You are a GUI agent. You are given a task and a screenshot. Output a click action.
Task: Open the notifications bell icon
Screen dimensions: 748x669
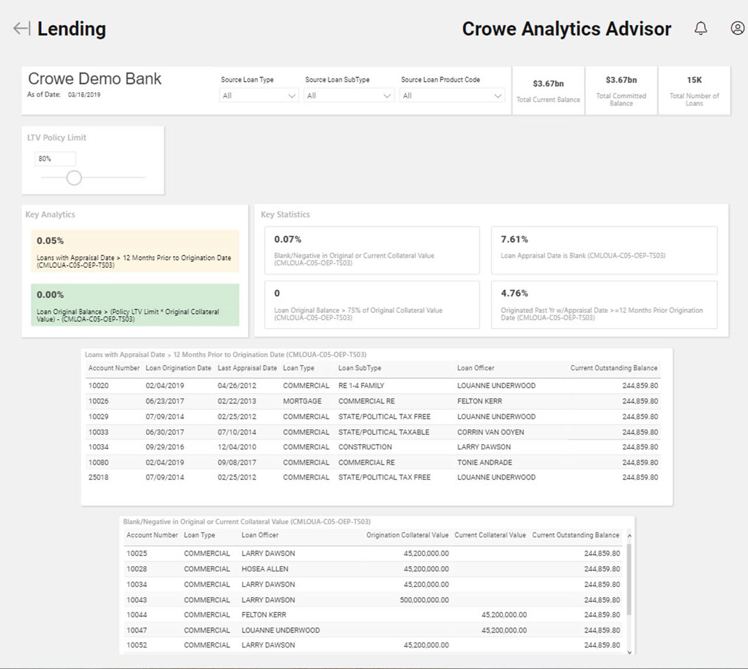point(701,29)
